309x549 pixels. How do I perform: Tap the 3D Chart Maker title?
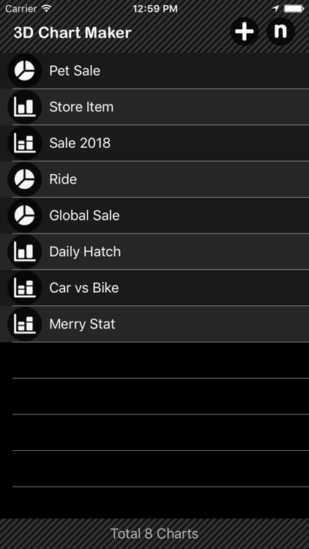coord(72,32)
